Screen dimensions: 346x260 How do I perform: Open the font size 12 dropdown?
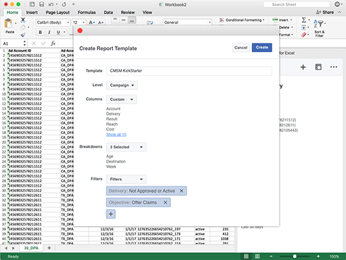point(78,22)
